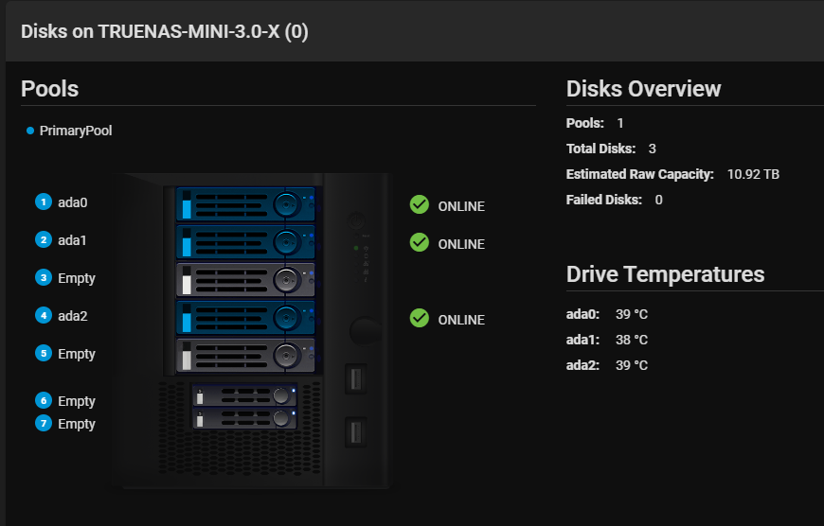Viewport: 824px width, 526px height.
Task: Click ONLINE status text for ada1
Action: click(461, 245)
